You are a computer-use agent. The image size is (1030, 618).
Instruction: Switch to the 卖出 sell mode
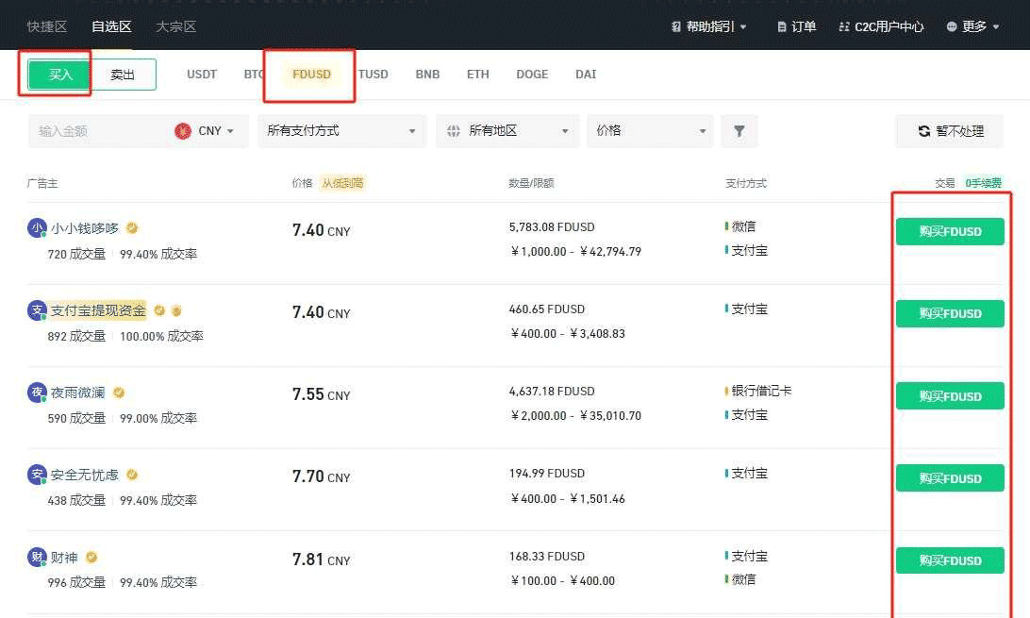(x=123, y=74)
